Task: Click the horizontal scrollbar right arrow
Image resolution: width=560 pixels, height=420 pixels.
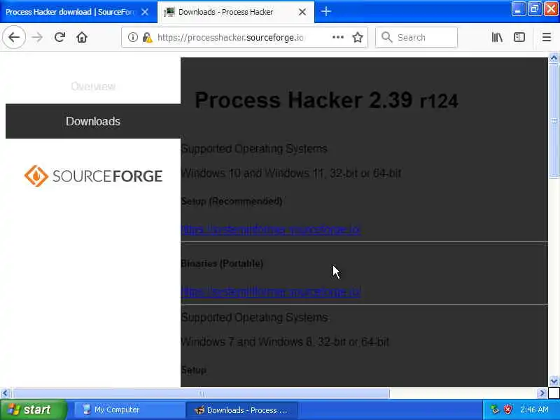Action: tap(542, 393)
